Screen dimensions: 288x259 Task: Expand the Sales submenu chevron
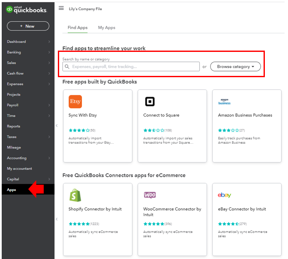pos(49,63)
